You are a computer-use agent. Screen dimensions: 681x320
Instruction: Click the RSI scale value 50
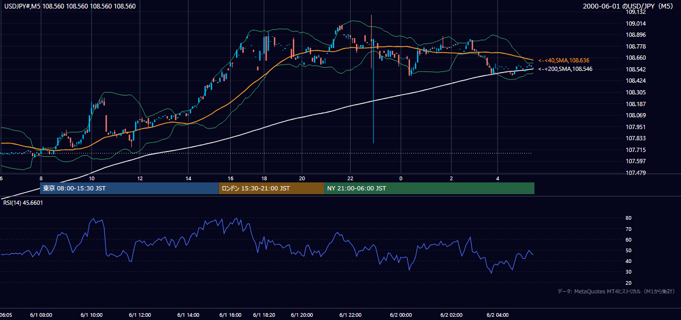pyautogui.click(x=629, y=250)
